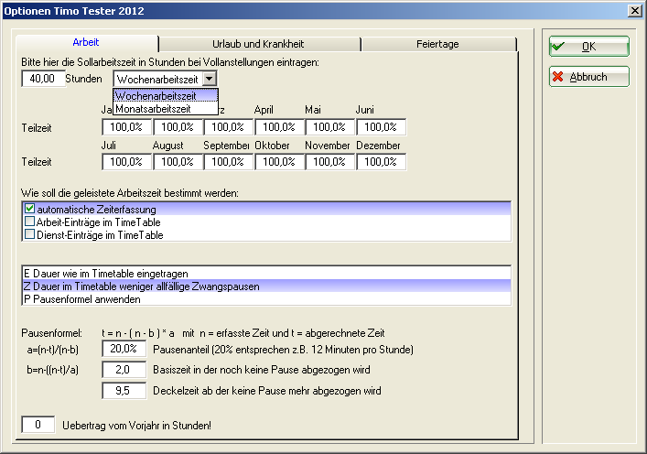Click the Teilzeit field under Juni
647x454 pixels.
point(381,127)
